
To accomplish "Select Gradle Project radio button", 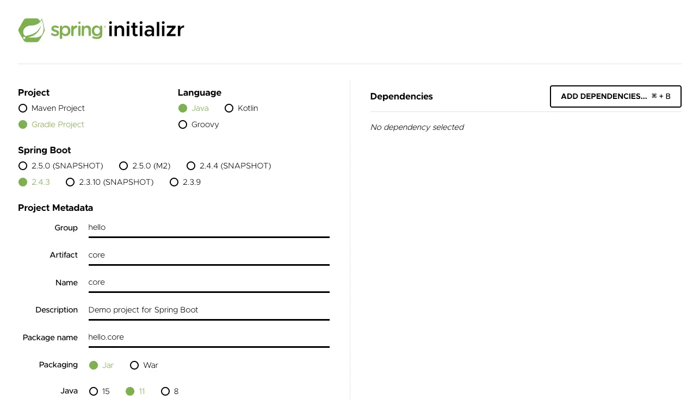I will (23, 124).
